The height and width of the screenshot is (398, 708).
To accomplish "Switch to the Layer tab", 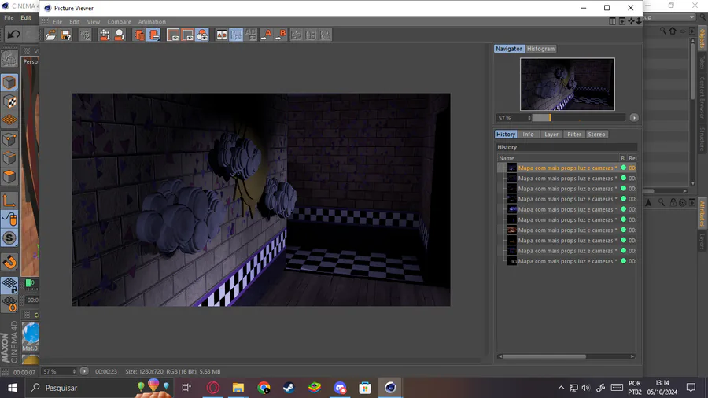I will [x=551, y=135].
